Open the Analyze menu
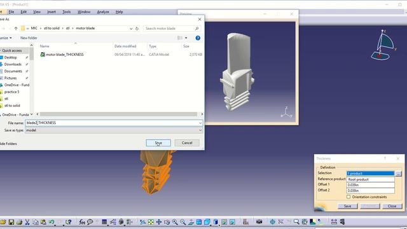The height and width of the screenshot is (229, 407). pos(103,12)
